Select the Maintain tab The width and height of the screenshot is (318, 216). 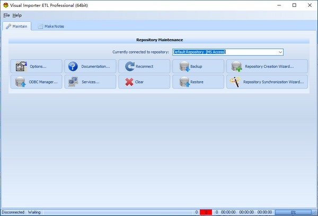18,26
